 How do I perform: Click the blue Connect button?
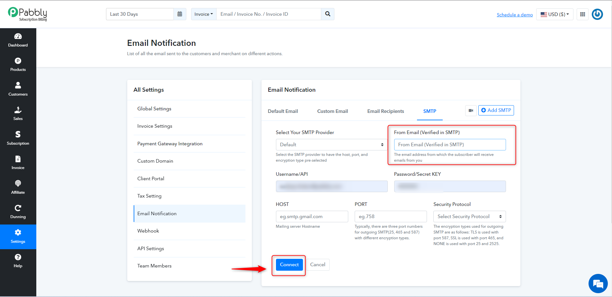(x=289, y=265)
